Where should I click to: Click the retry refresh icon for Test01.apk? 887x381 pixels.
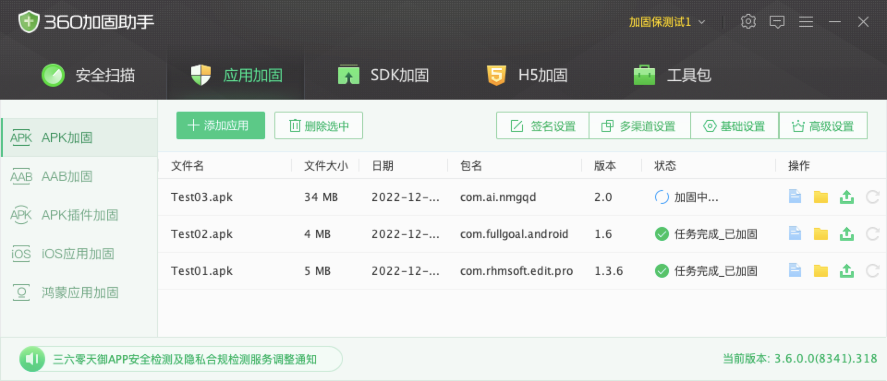[872, 271]
